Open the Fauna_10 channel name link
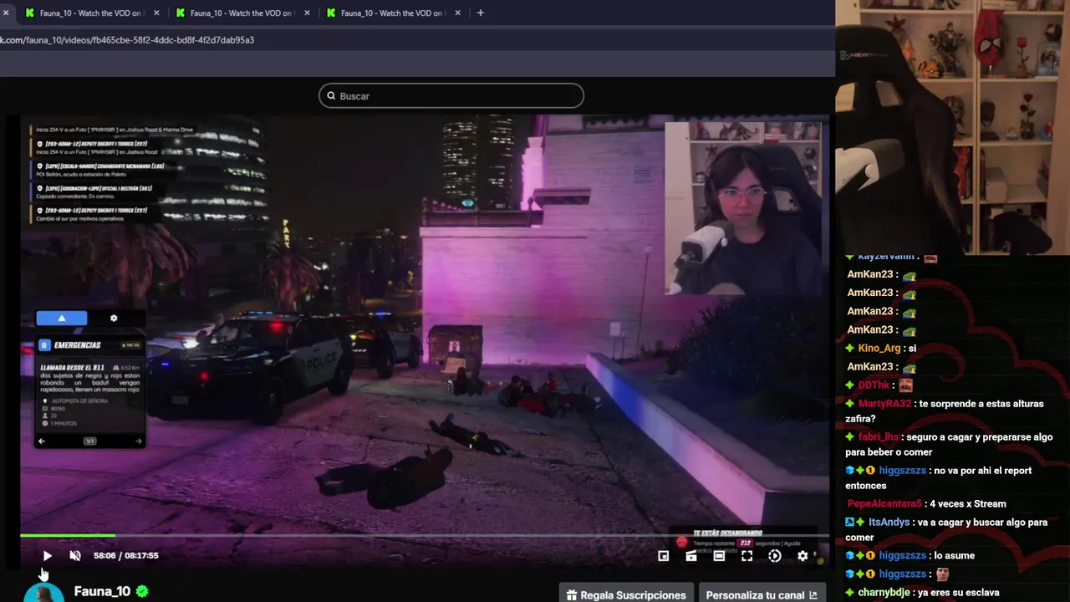This screenshot has height=602, width=1070. pos(102,592)
